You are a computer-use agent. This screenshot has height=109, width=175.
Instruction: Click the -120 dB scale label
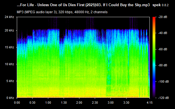[x=164, y=98]
